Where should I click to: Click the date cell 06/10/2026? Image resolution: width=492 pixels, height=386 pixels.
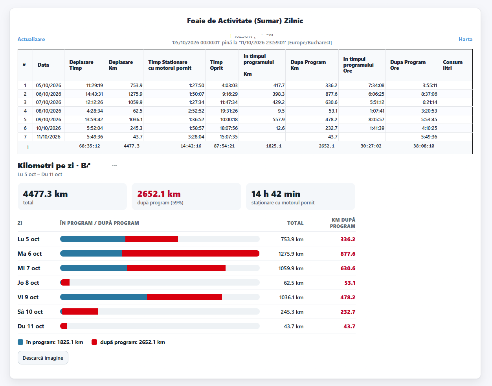coord(48,94)
